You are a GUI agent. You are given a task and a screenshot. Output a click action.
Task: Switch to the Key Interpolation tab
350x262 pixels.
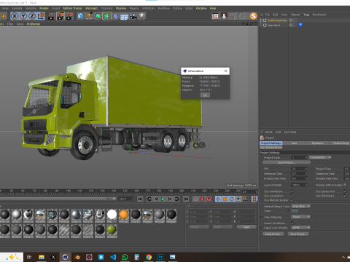point(271,147)
